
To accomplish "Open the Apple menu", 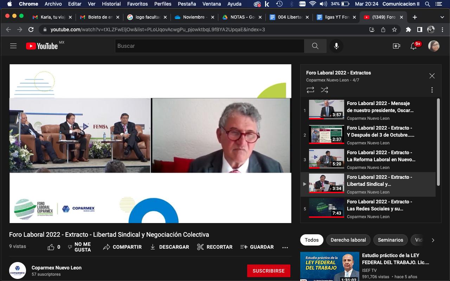I will [x=9, y=4].
